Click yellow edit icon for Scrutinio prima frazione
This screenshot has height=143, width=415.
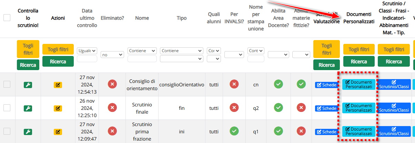(x=58, y=132)
